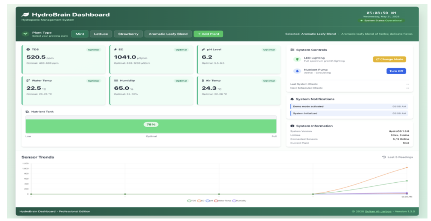Click the System initialized notification
Screen dimensions: 431x221
tap(349, 113)
